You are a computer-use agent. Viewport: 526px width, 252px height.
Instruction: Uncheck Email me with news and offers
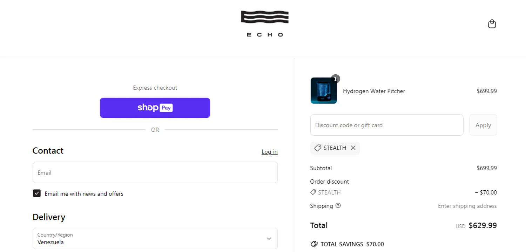click(x=37, y=193)
